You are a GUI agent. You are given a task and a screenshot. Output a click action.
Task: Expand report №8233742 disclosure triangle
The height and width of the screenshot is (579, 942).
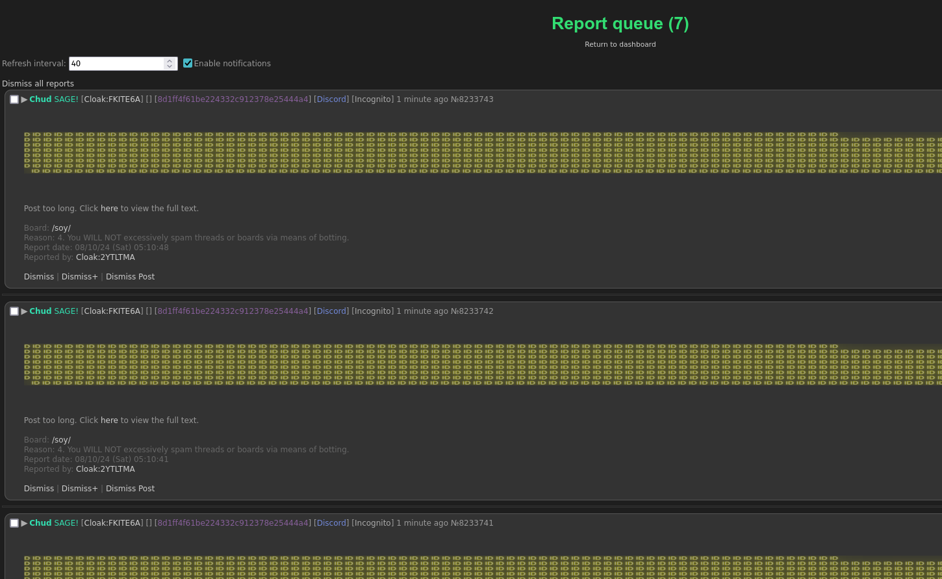point(24,311)
